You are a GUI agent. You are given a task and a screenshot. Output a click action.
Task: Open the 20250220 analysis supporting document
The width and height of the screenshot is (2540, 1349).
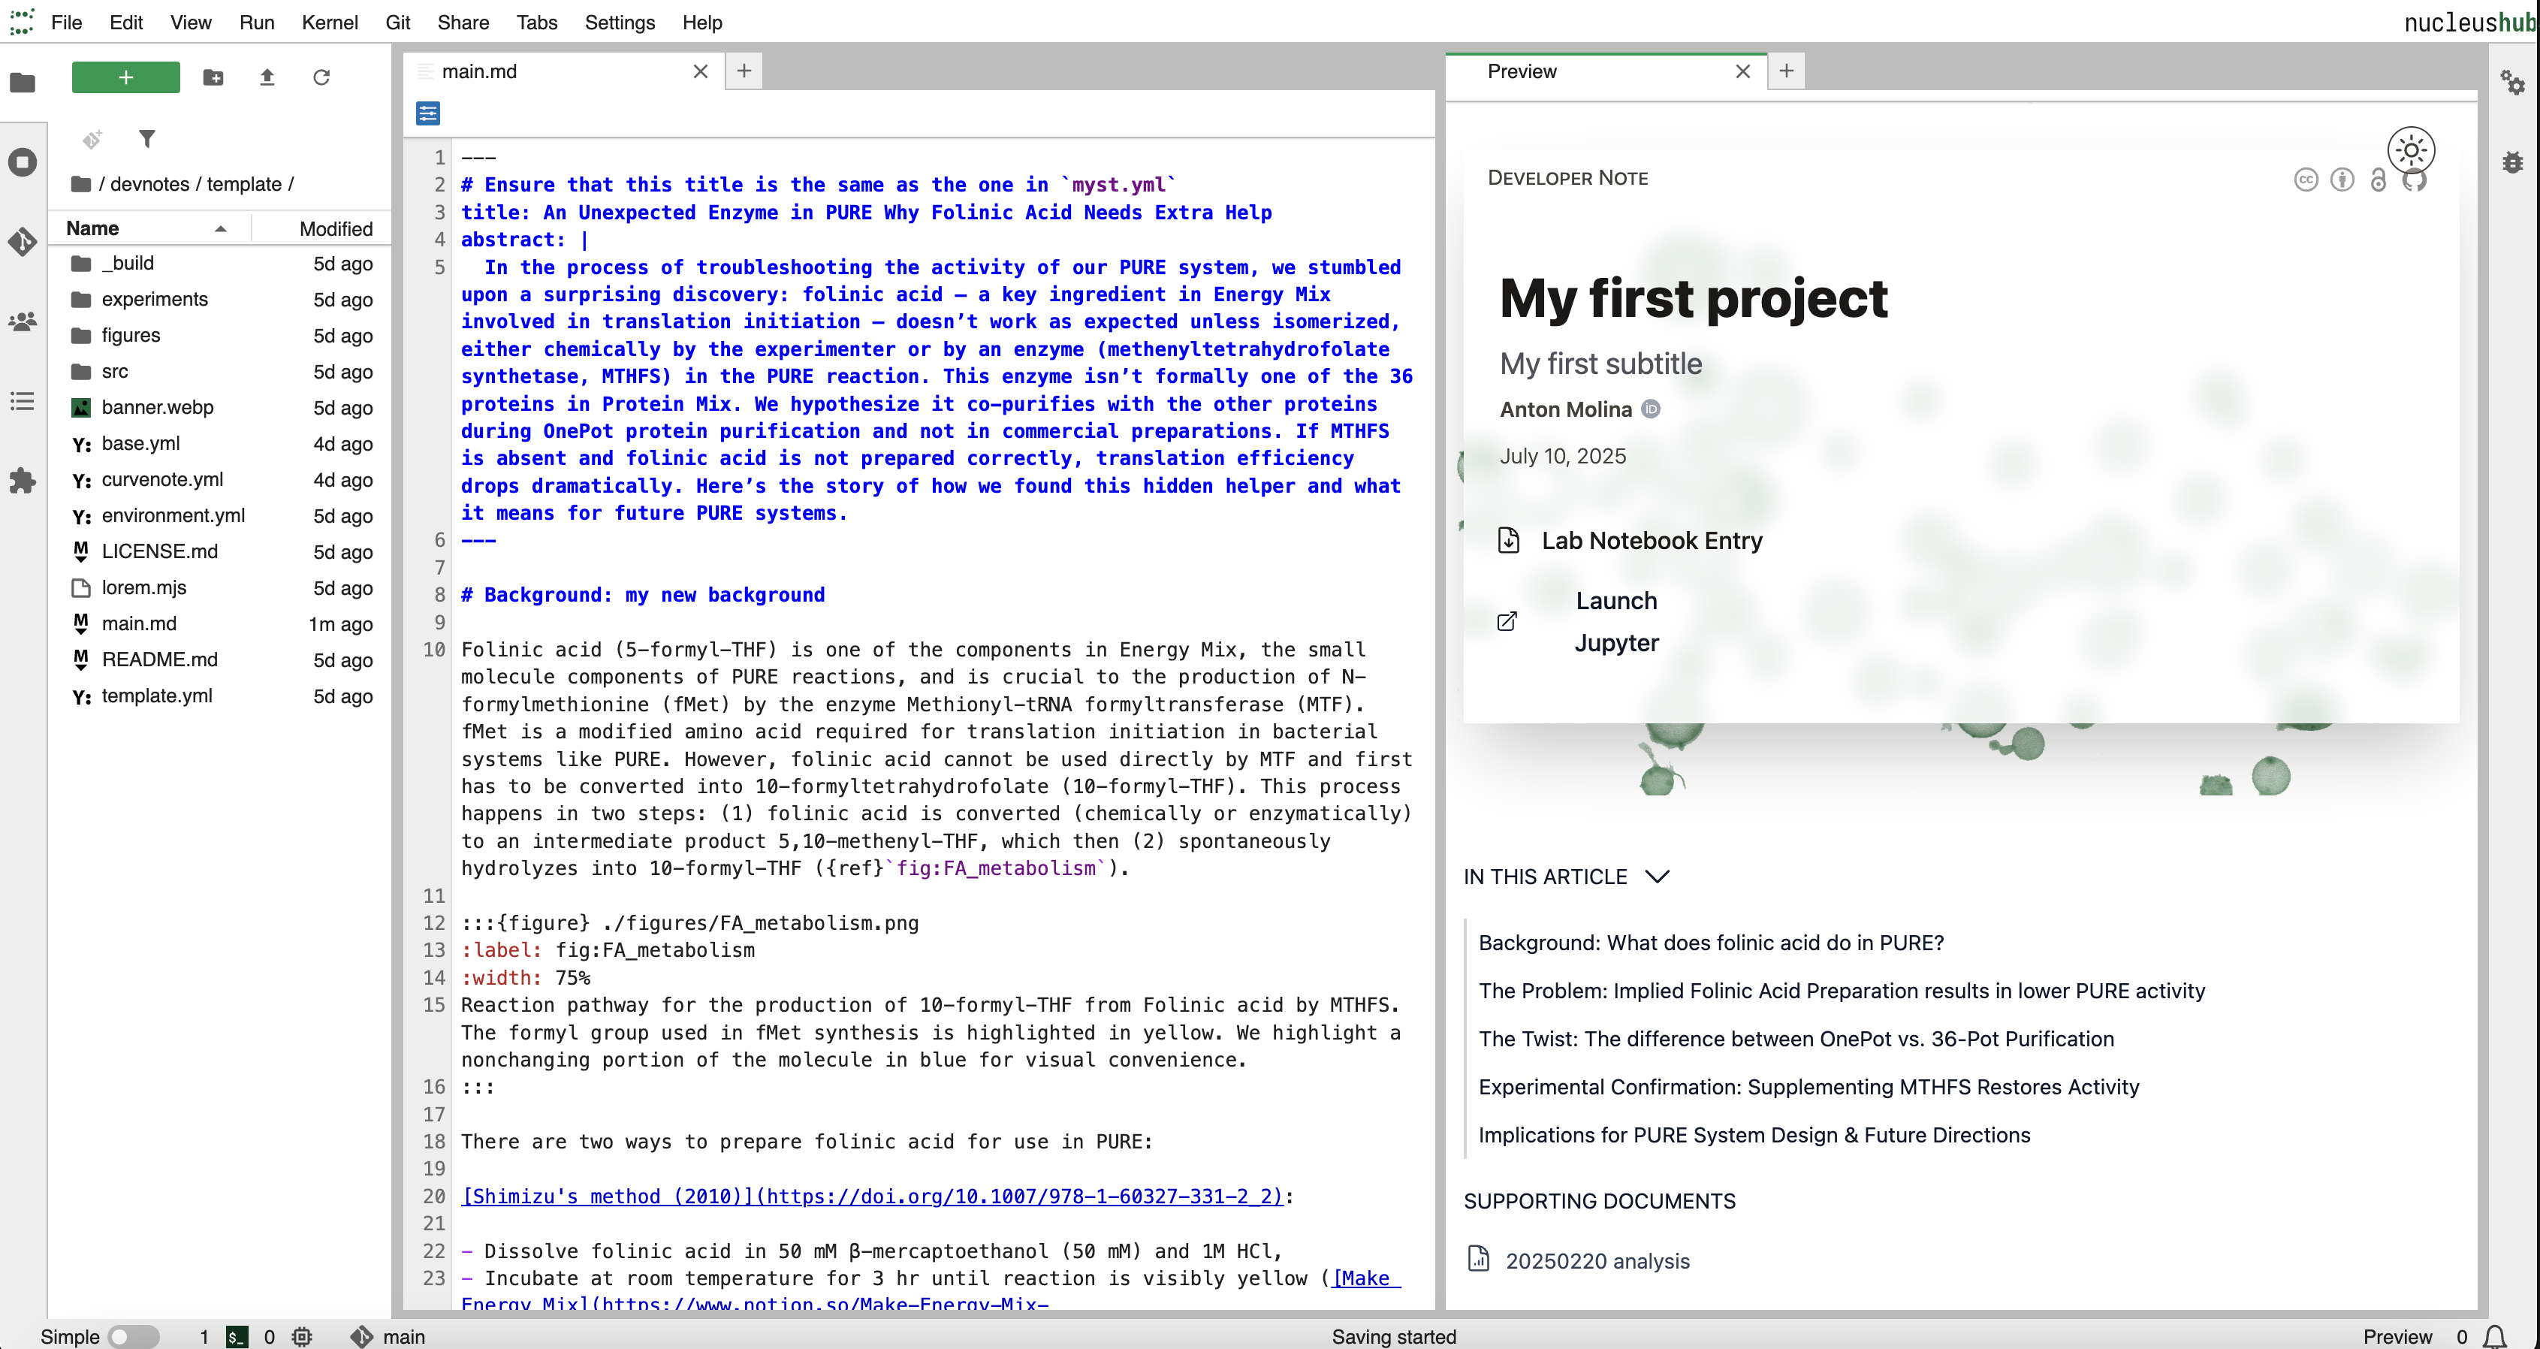(x=1597, y=1260)
